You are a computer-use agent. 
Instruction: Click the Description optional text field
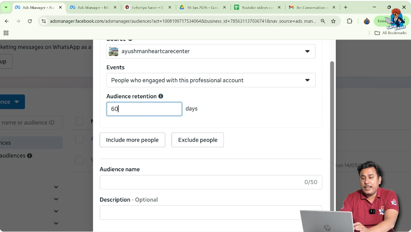(211, 213)
